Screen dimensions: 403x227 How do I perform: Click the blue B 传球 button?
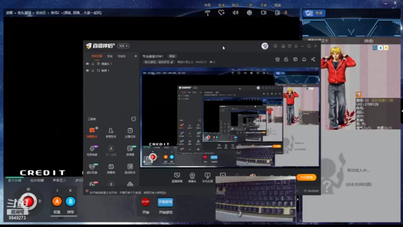coord(71,201)
